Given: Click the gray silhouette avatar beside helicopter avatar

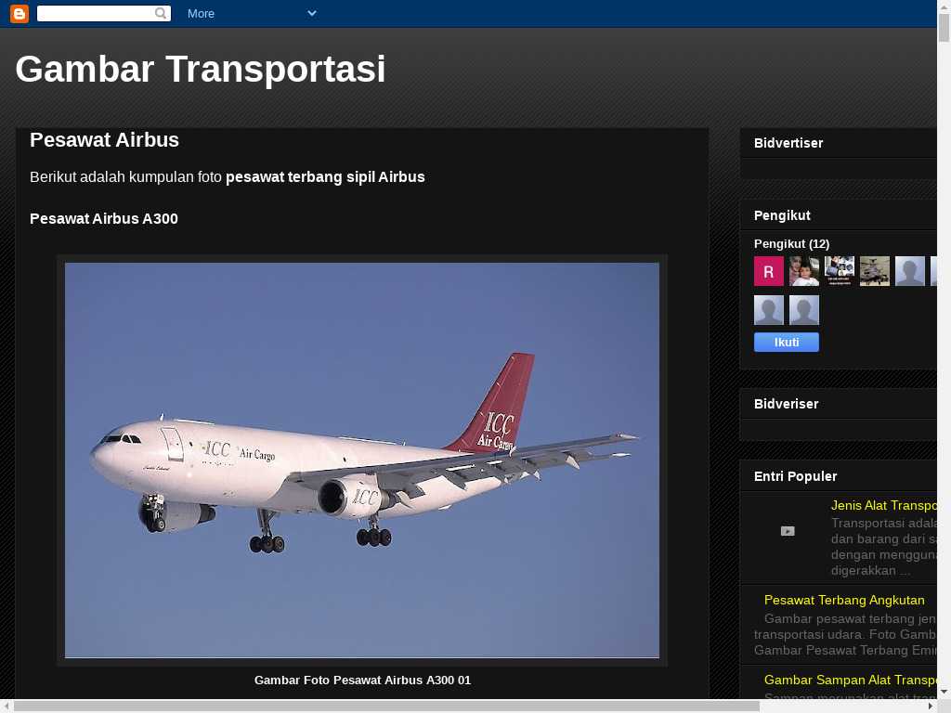Looking at the screenshot, I should 910,271.
